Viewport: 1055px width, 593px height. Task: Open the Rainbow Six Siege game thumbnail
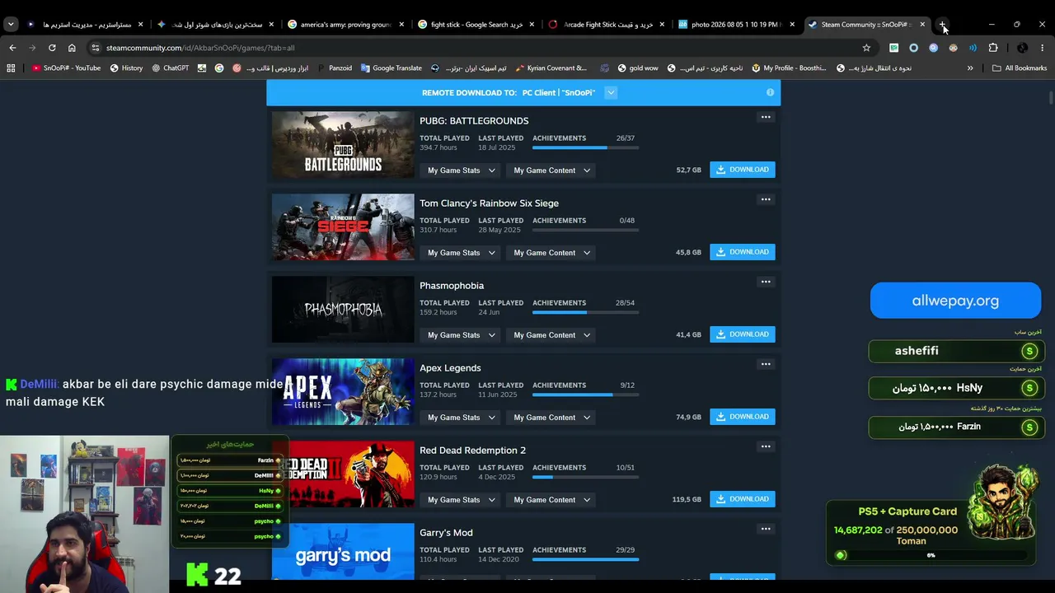point(343,227)
